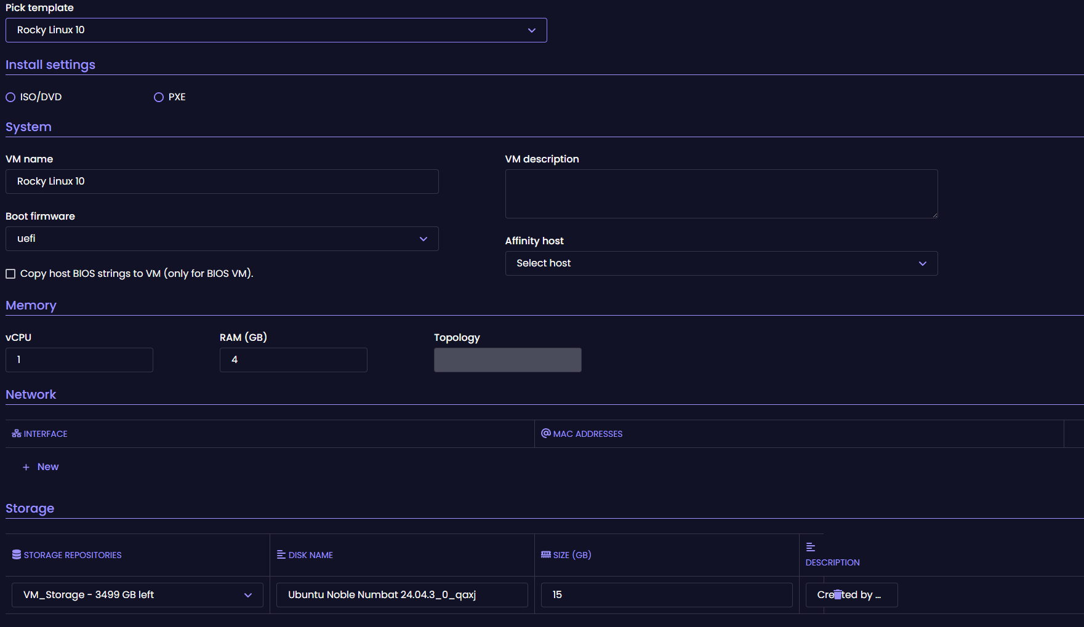
Task: Click the disk icon beside Size (GB)
Action: pyautogui.click(x=546, y=554)
